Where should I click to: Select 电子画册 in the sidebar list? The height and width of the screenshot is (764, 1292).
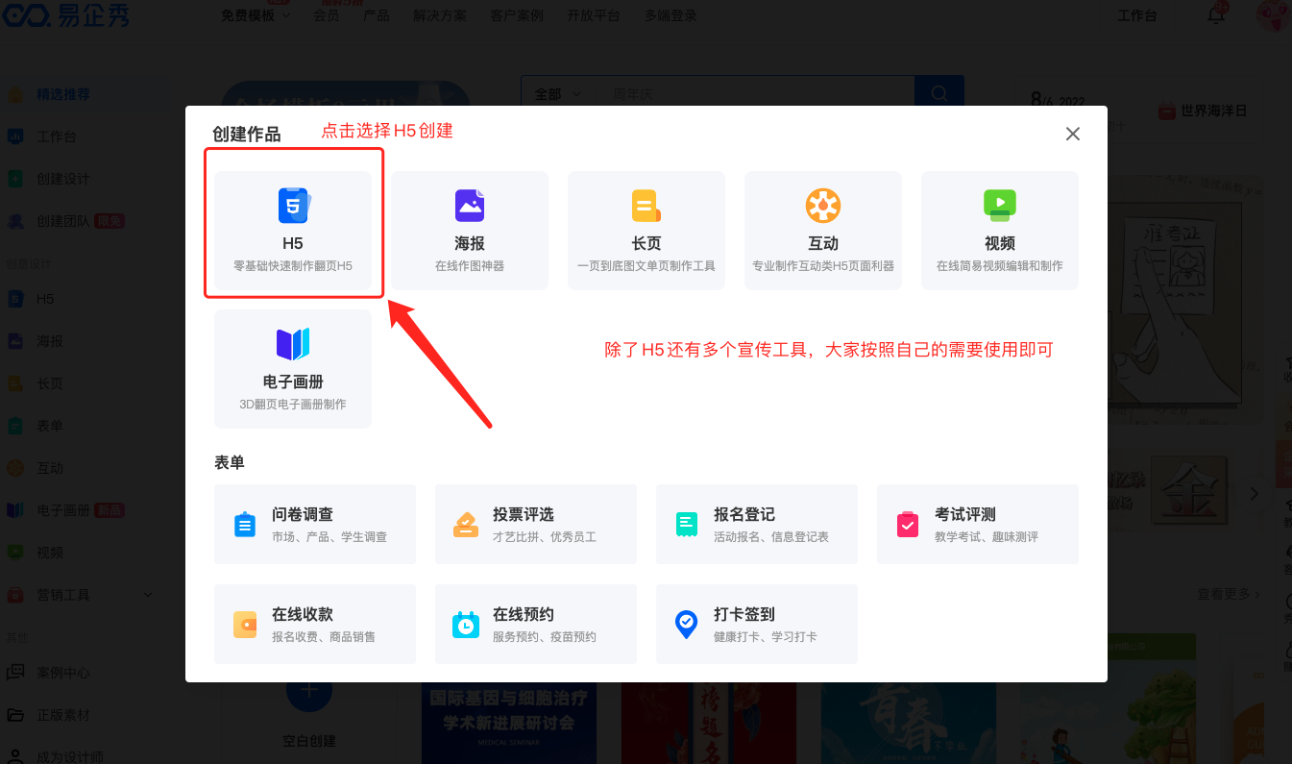tap(62, 510)
